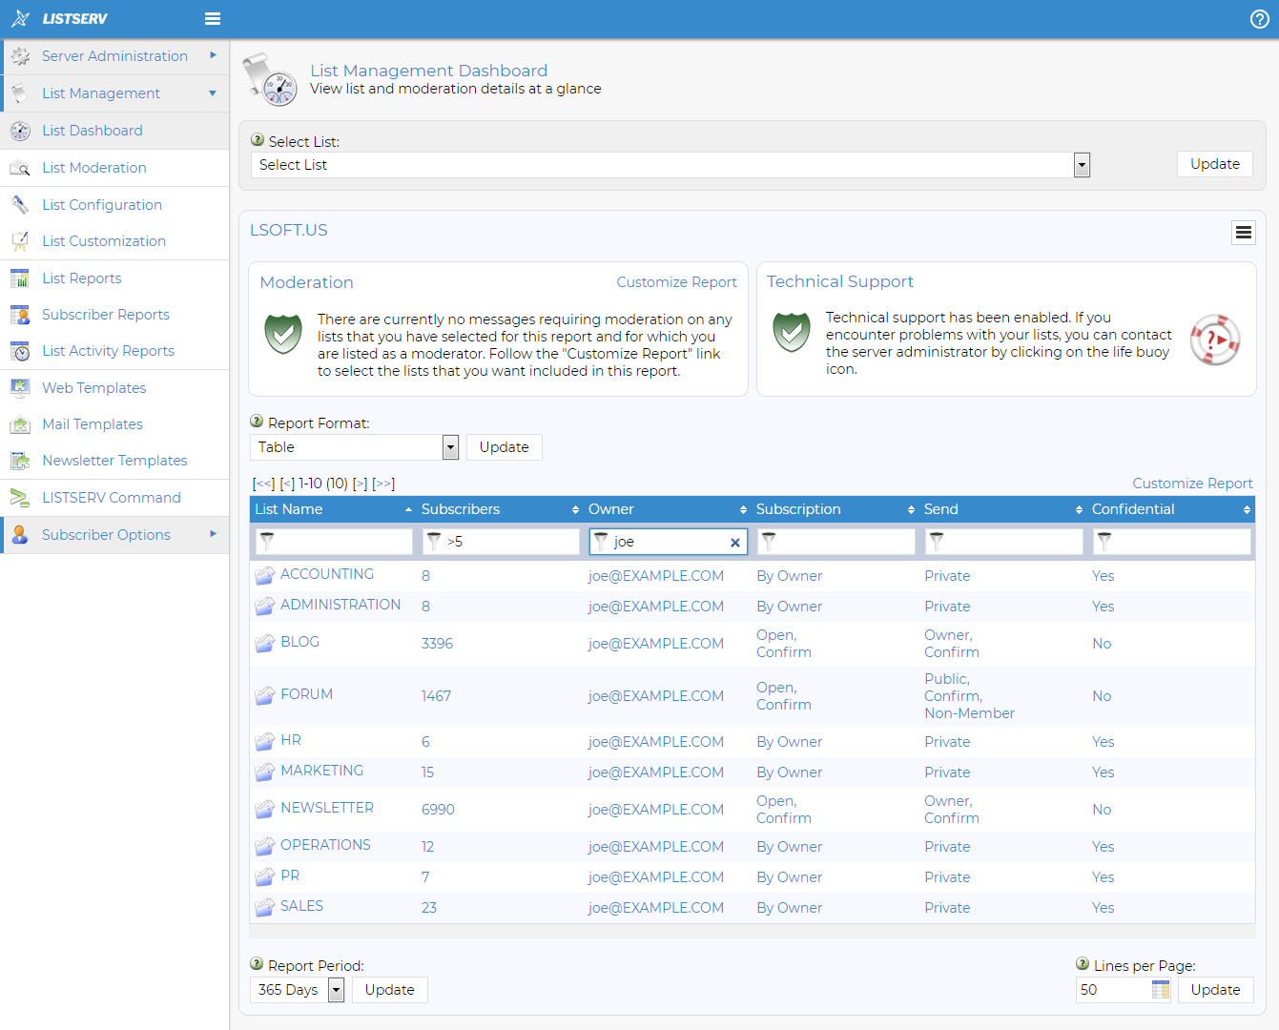Open Customize Report link above the table
Viewport: 1279px width, 1030px height.
click(1192, 484)
